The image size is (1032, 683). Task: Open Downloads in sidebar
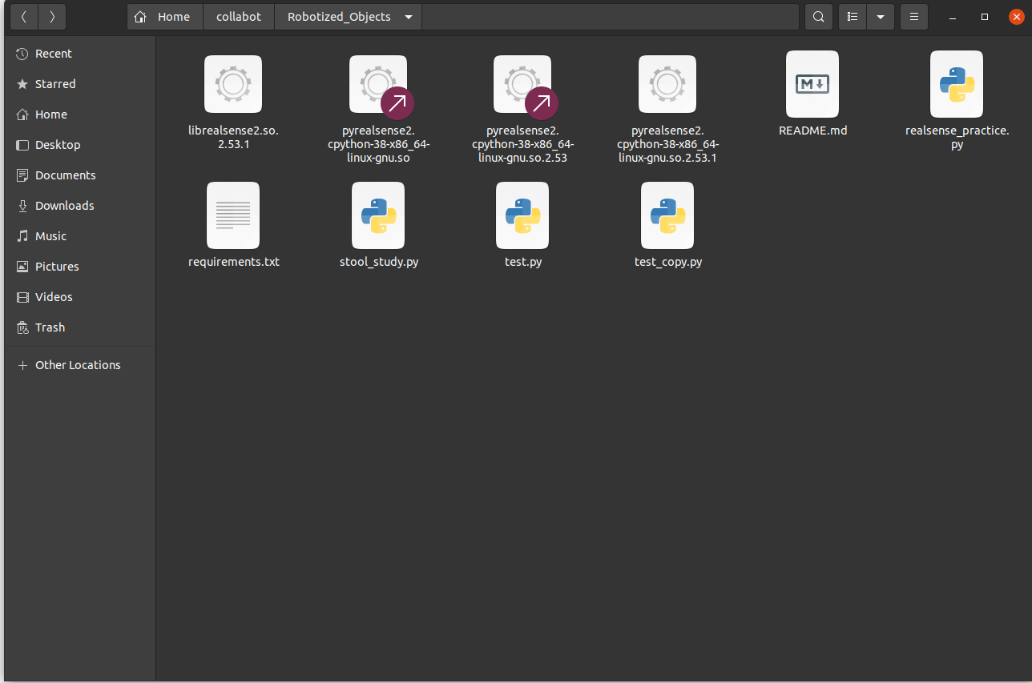(x=80, y=206)
